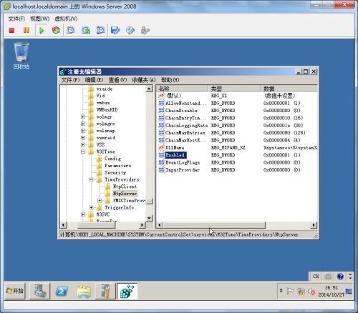Open Registry Editor 编辑(E) menu
Screen dimensions: 358x313
point(94,80)
